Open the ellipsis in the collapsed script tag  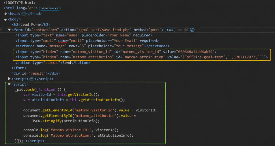tap(31, 79)
